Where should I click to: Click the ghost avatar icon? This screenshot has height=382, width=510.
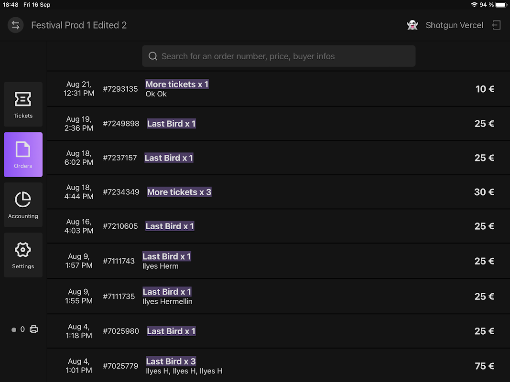pos(412,25)
